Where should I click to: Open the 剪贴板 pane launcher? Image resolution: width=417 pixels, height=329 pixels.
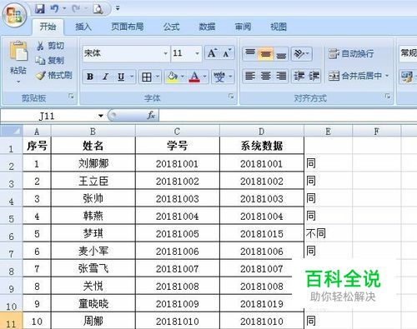(x=71, y=97)
